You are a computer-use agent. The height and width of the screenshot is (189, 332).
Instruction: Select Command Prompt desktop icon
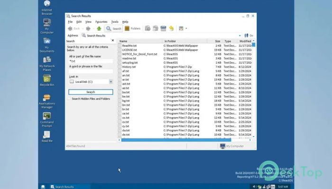tap(47, 120)
